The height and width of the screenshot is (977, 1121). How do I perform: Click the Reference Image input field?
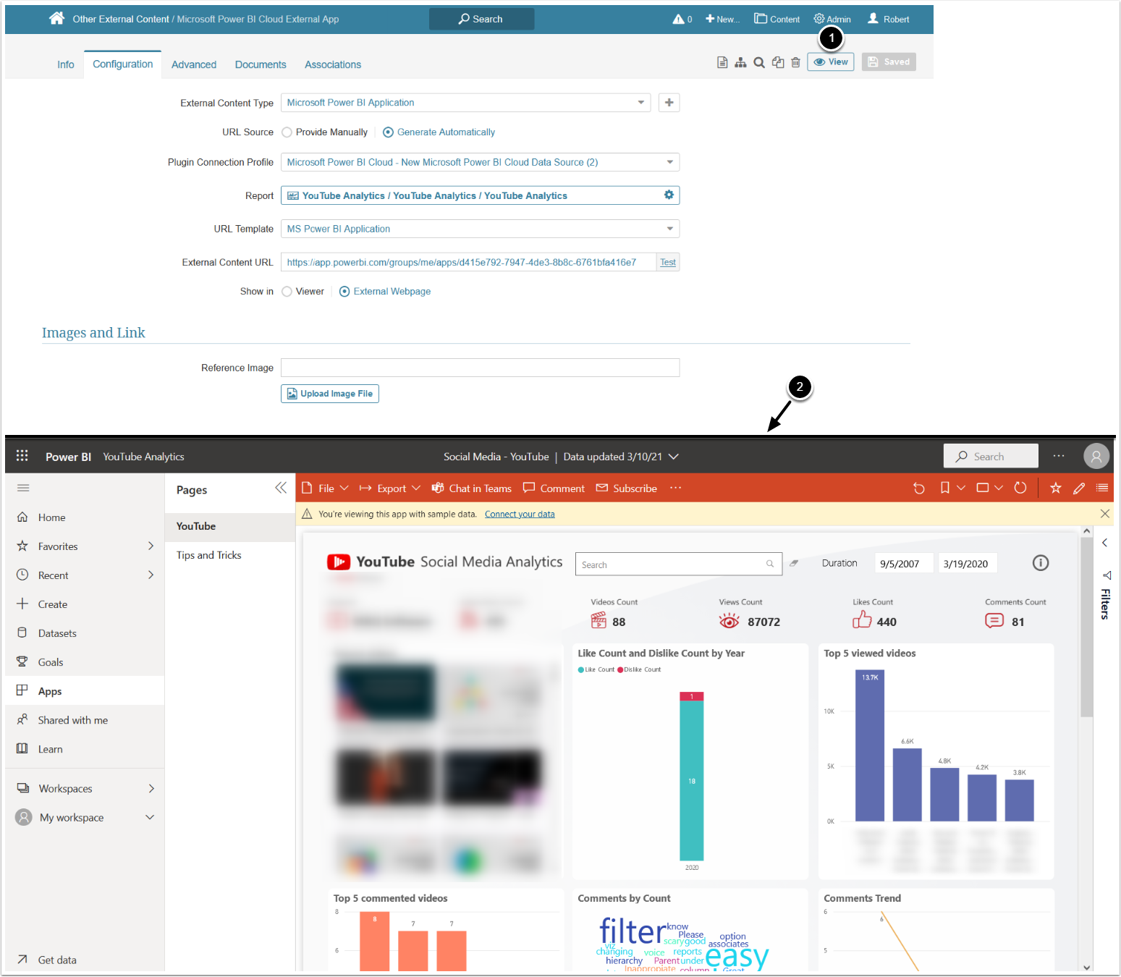(480, 368)
